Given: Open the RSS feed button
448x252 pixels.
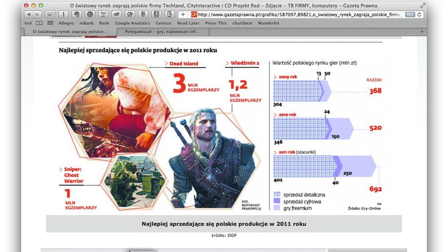Looking at the screenshot, I should coord(410,14).
